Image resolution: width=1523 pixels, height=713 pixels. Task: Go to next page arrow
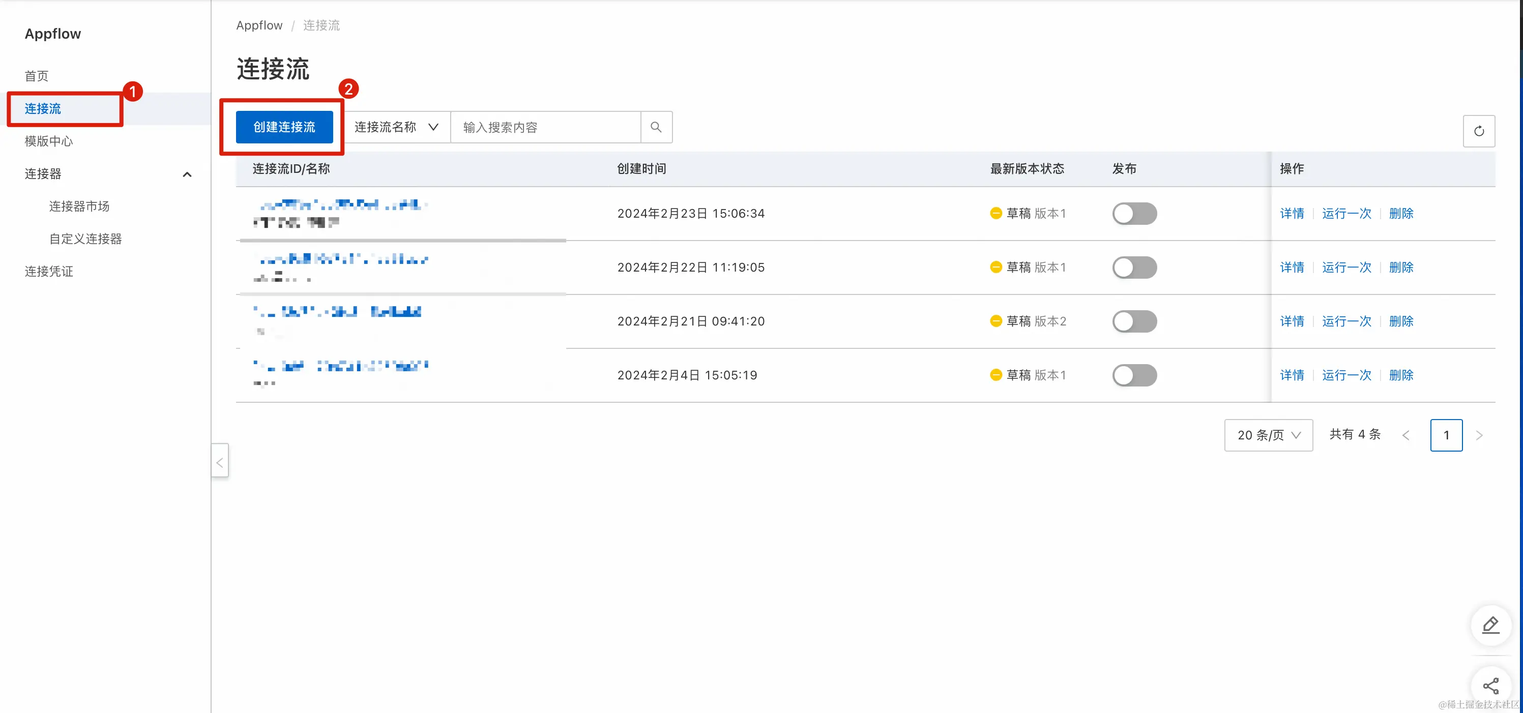1479,435
